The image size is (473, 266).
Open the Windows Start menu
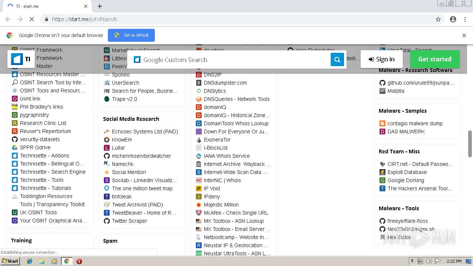[10, 261]
